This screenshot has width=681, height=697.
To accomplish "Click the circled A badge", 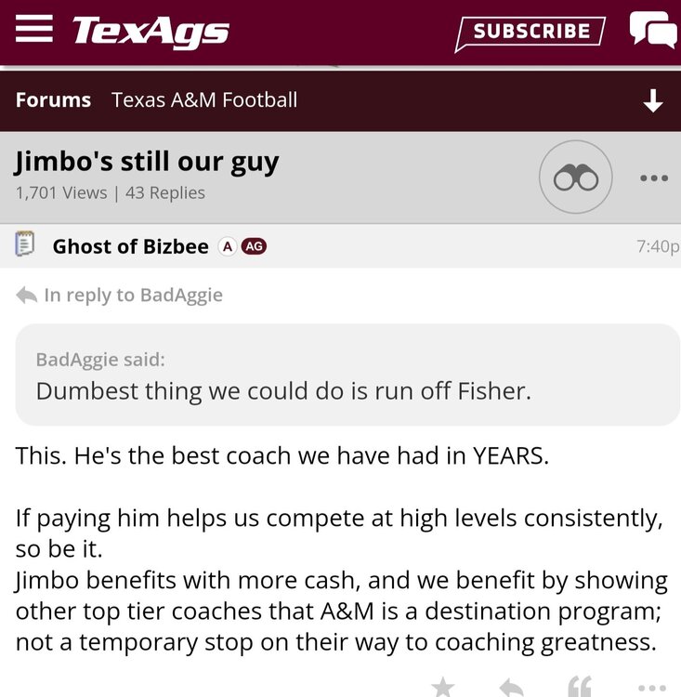I will [x=226, y=246].
